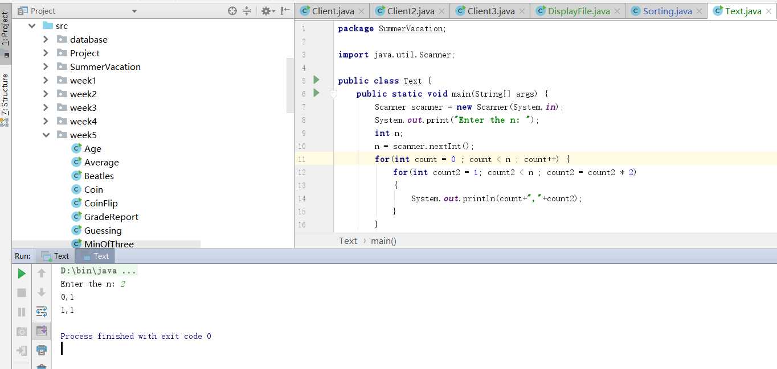Click the Pause Output icon in Run panel
777x369 pixels.
pyautogui.click(x=22, y=312)
